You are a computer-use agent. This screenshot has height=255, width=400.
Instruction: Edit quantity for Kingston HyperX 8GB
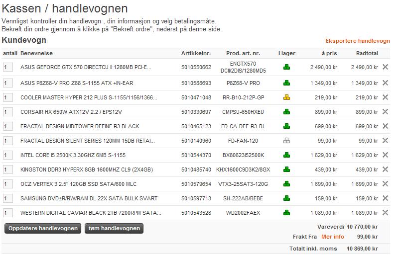coord(8,170)
